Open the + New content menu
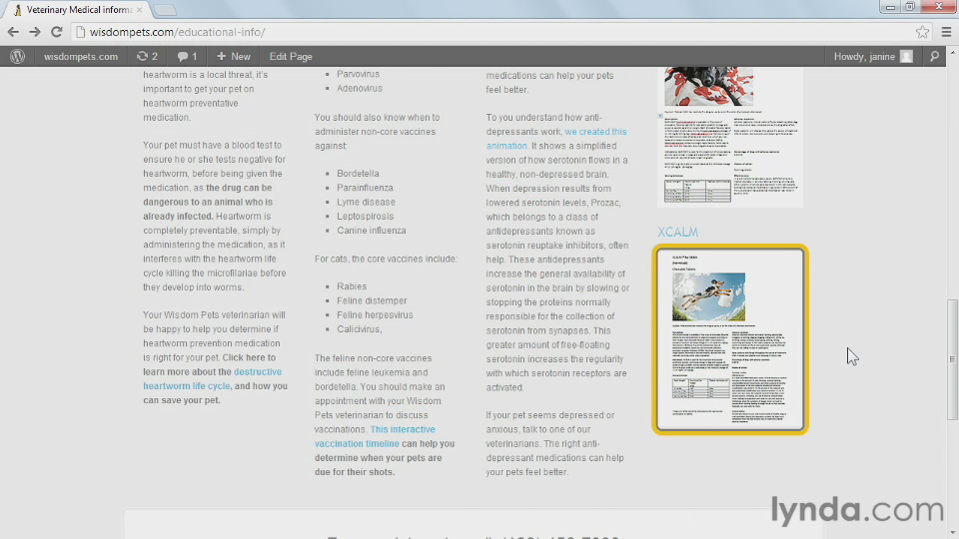The height and width of the screenshot is (539, 959). coord(234,57)
